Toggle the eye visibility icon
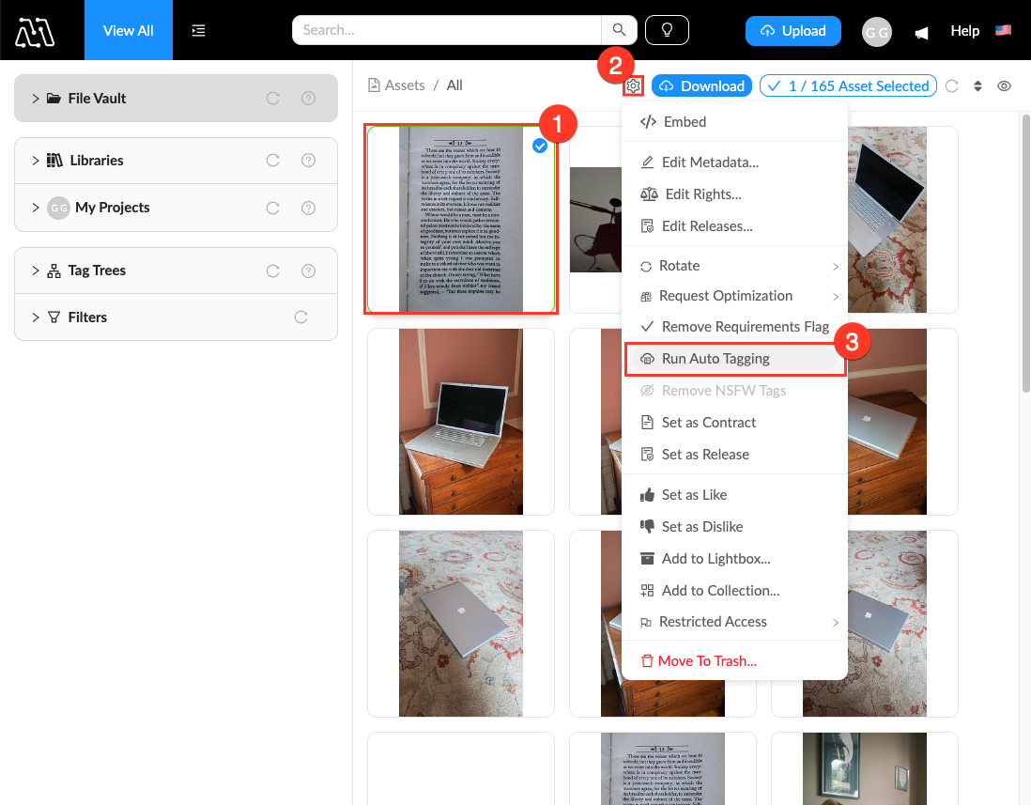 pyautogui.click(x=1004, y=86)
